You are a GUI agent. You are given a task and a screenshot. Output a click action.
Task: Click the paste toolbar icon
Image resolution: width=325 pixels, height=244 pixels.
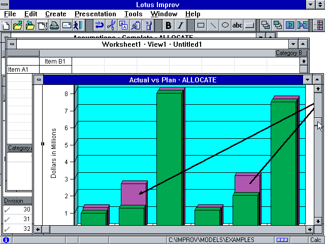(x=136, y=25)
